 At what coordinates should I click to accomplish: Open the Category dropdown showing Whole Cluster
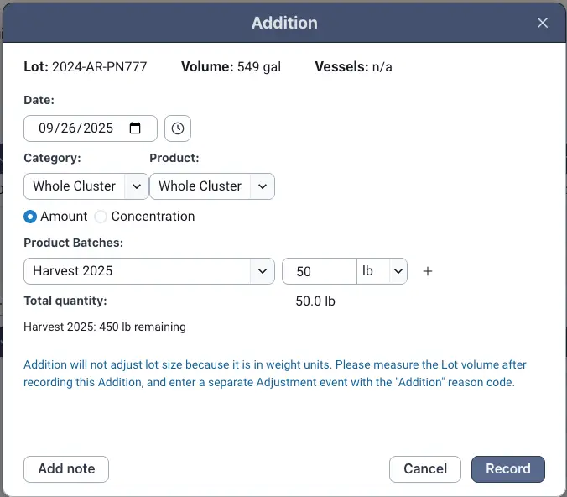click(86, 186)
